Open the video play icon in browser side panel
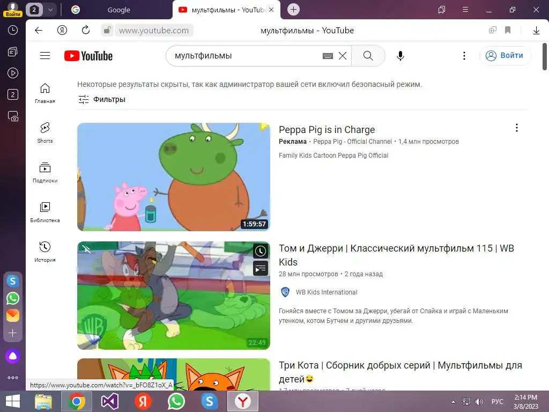The image size is (549, 412). [x=13, y=73]
